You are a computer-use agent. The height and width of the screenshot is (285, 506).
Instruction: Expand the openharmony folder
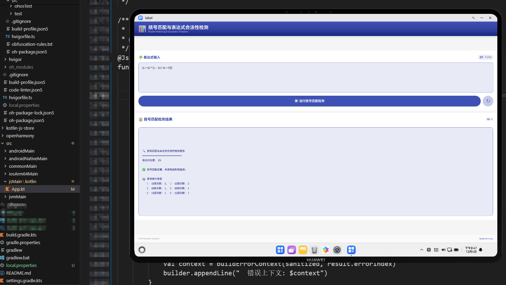click(x=20, y=136)
